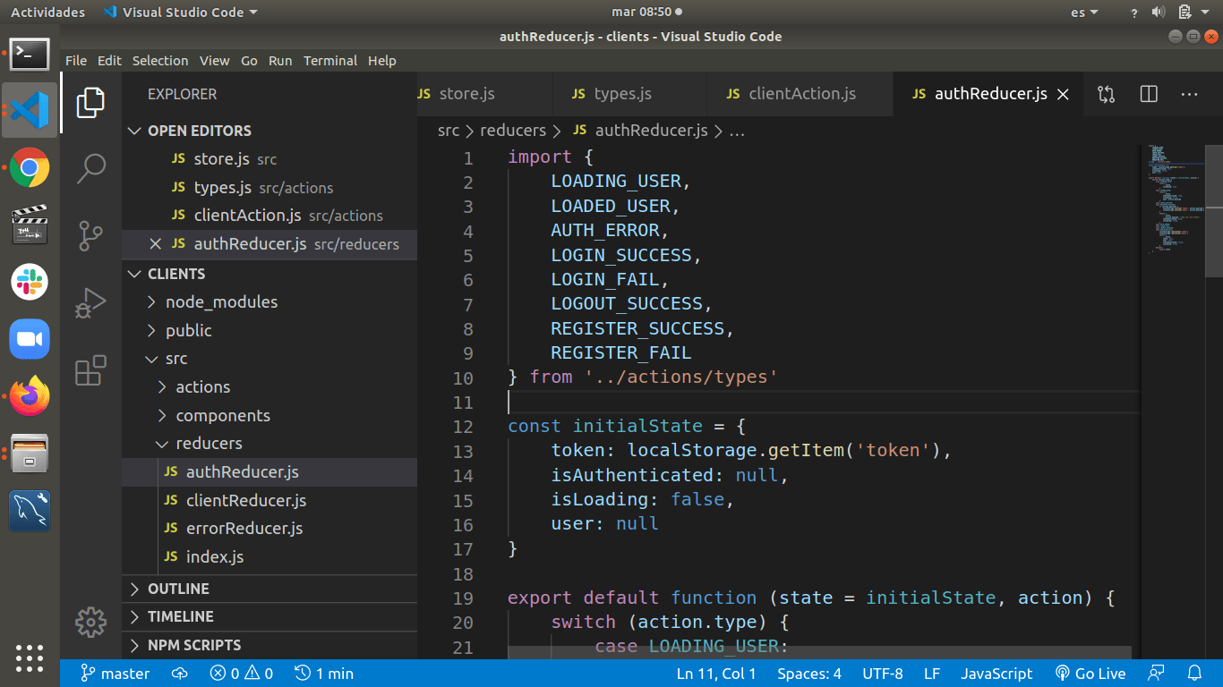This screenshot has height=687, width=1223.
Task: Collapse the reducers folder
Action: pos(209,444)
